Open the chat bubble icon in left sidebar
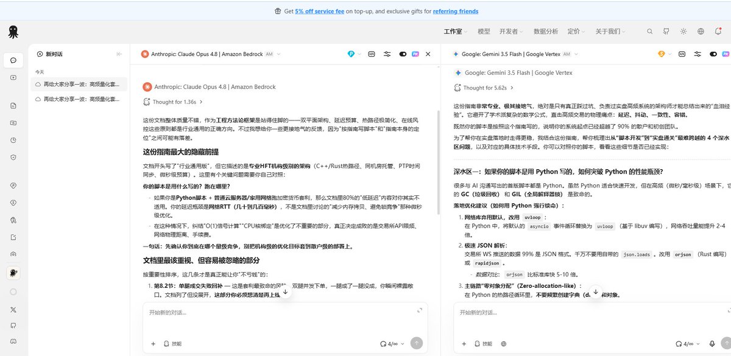 click(13, 60)
